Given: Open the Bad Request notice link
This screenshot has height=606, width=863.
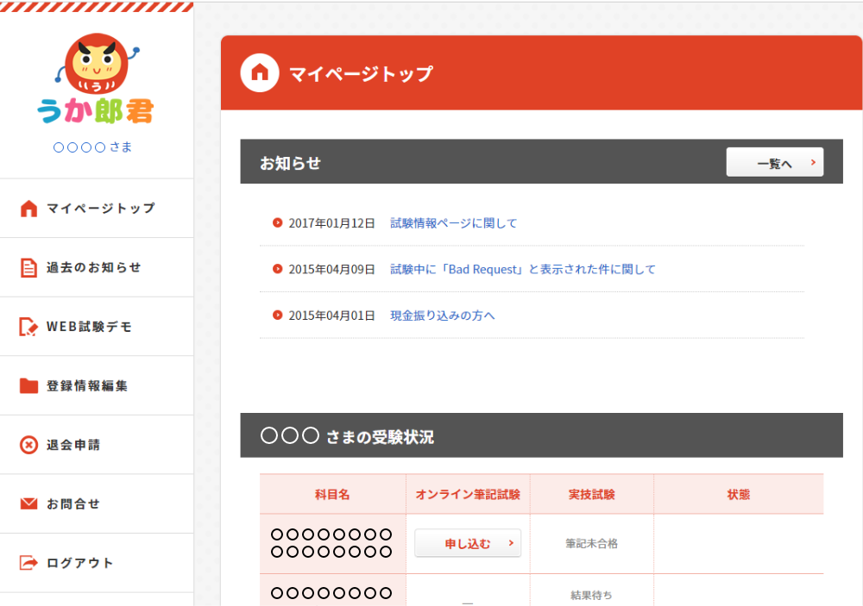Looking at the screenshot, I should pos(523,270).
